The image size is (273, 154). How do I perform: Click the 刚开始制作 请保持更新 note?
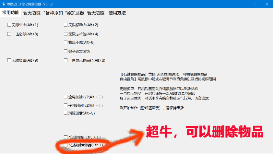point(152,108)
